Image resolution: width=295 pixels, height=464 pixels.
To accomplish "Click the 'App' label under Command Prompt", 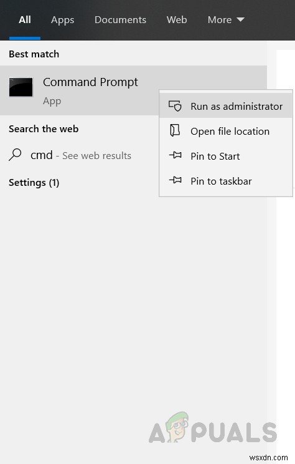I will coord(52,101).
